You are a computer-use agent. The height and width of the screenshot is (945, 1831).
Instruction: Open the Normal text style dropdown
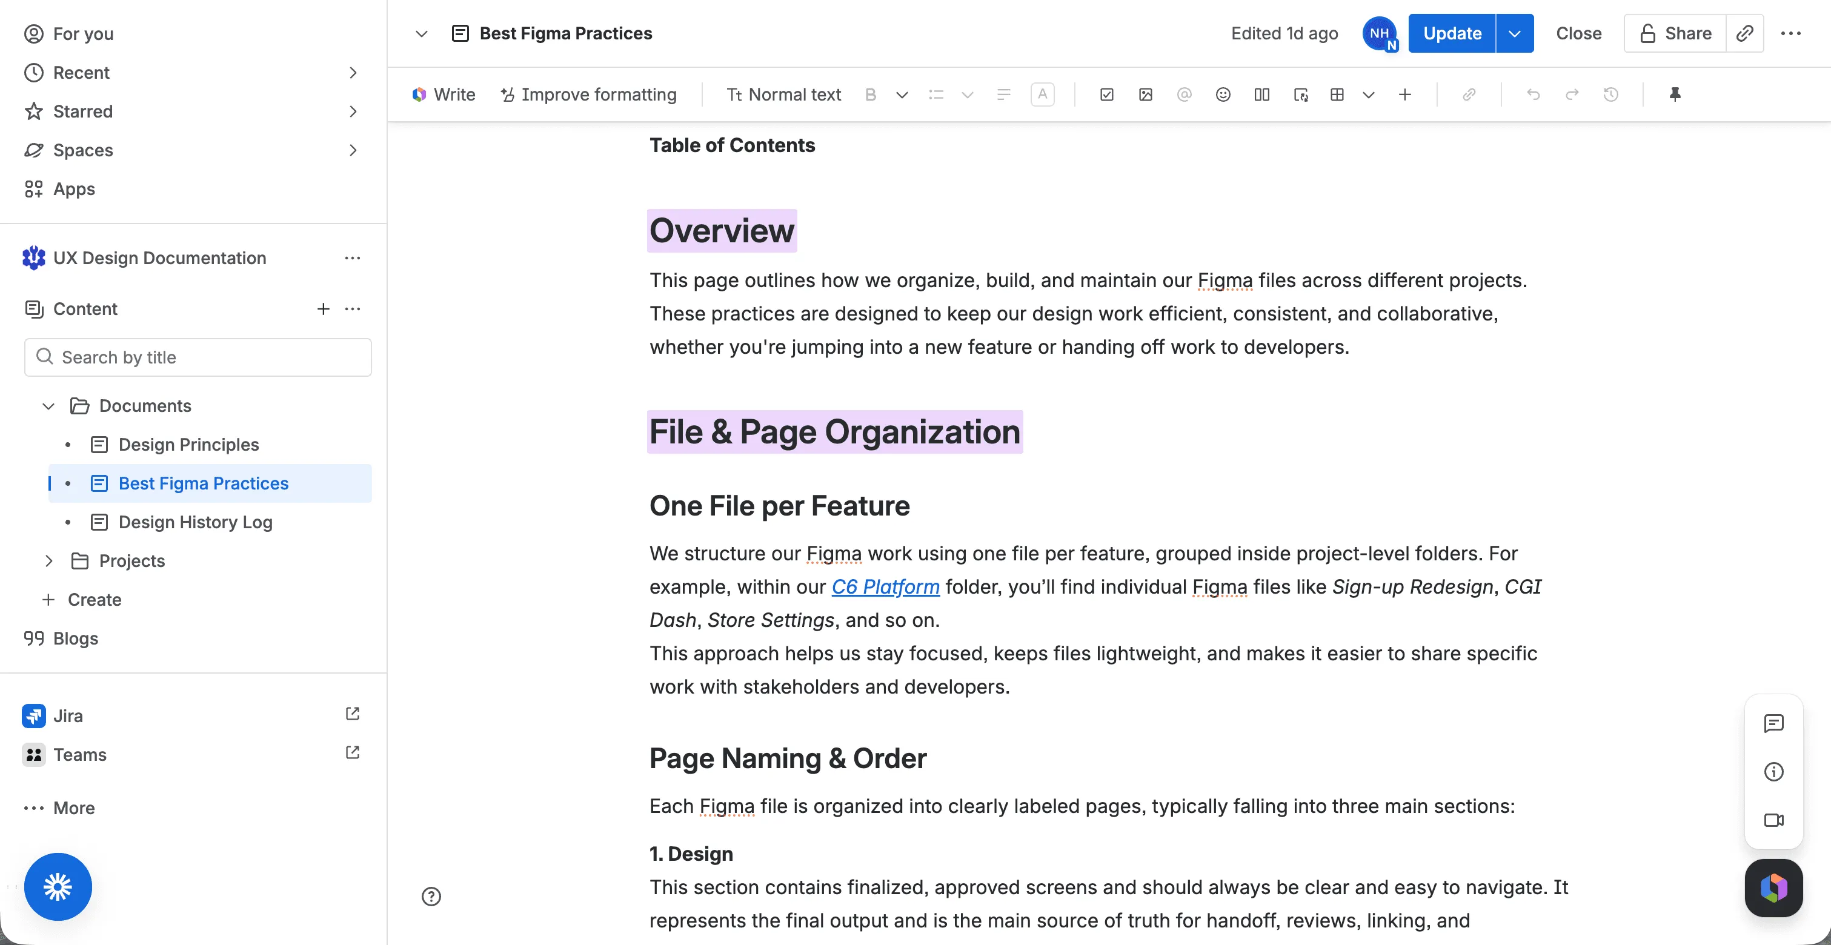(x=783, y=94)
